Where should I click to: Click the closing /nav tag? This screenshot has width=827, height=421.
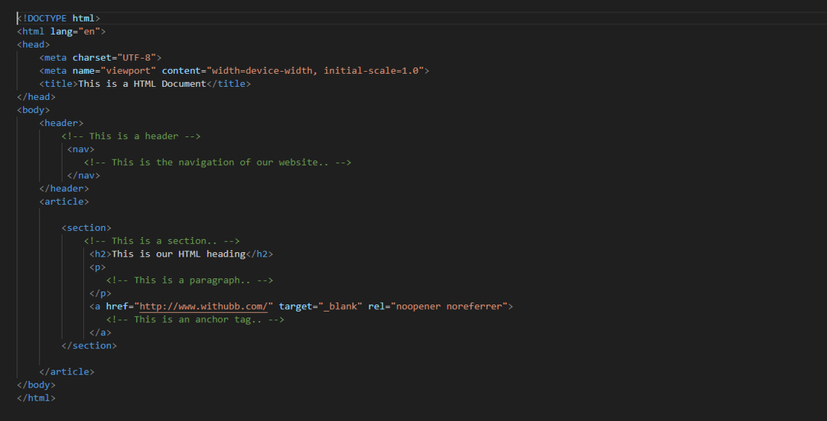[x=83, y=176]
